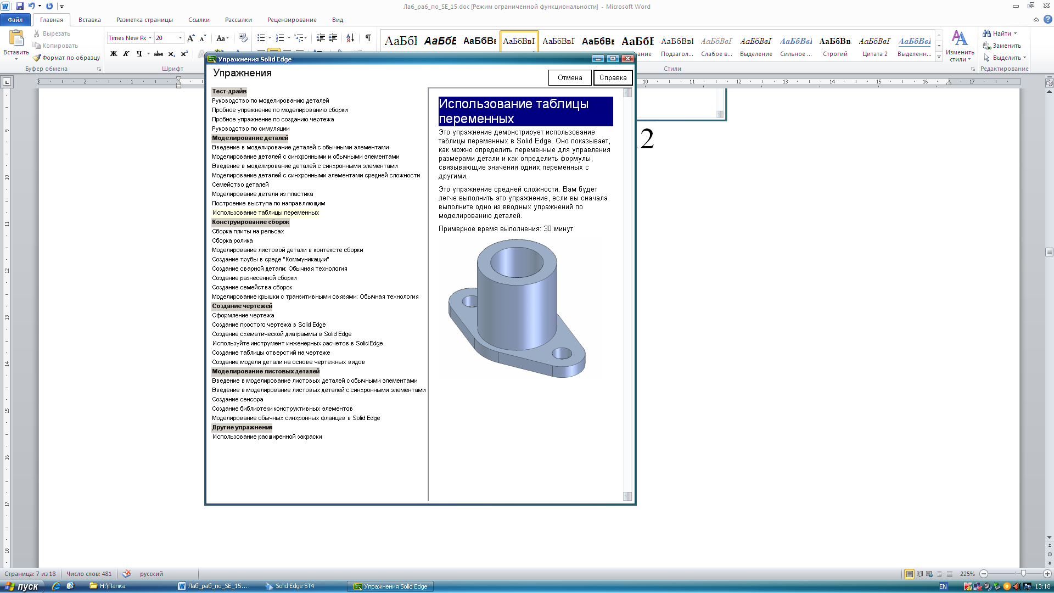Click the Subscript icon

tap(171, 54)
